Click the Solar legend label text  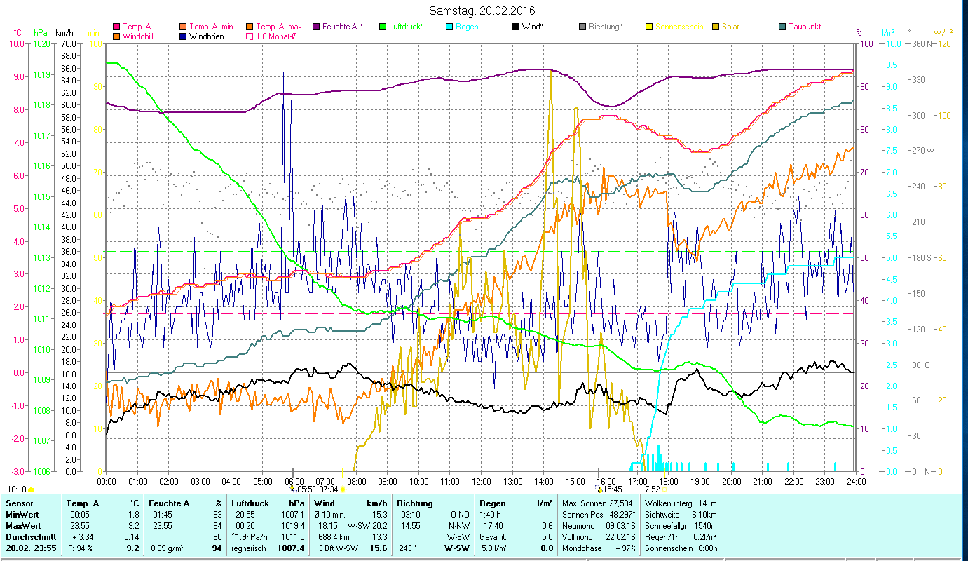(730, 27)
